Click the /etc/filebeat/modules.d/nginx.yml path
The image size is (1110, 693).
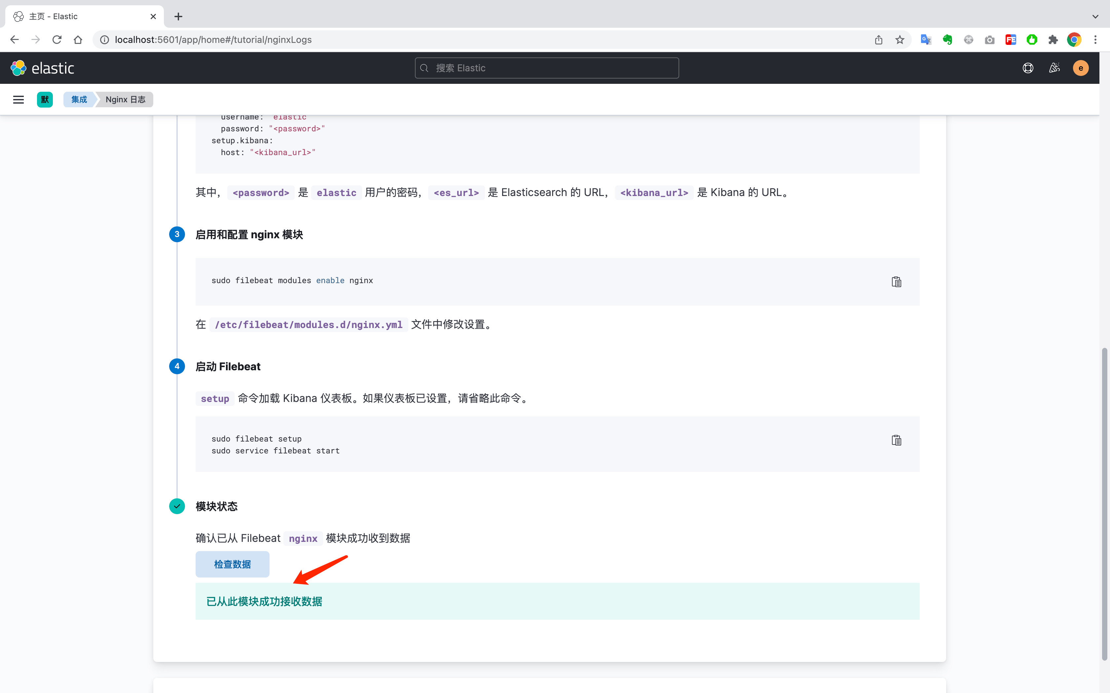click(x=309, y=324)
